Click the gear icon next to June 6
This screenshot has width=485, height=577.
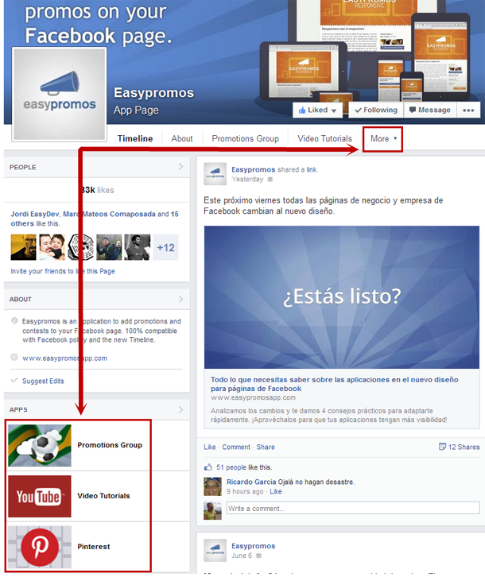coord(258,556)
